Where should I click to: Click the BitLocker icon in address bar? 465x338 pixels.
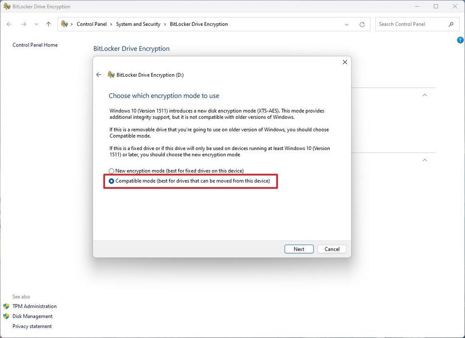(x=64, y=23)
